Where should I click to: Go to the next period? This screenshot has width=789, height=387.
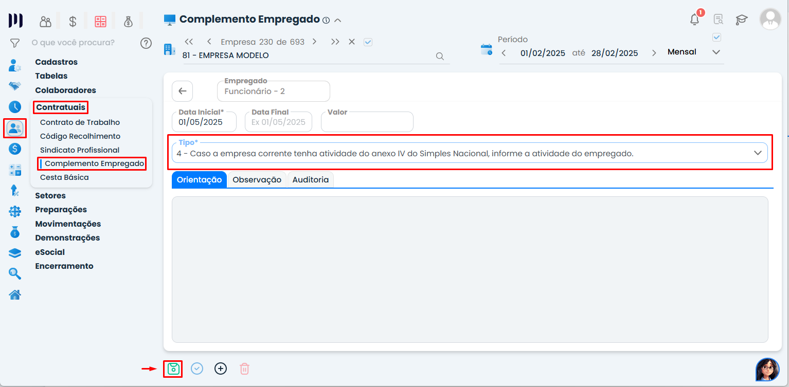(x=654, y=53)
